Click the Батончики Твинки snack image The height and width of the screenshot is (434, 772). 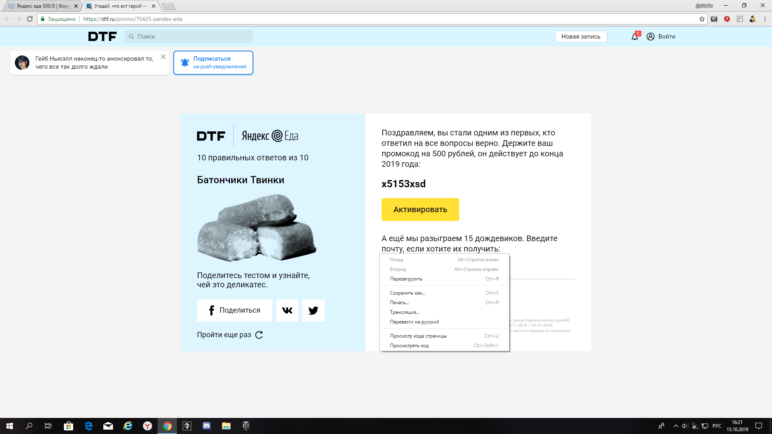[257, 228]
